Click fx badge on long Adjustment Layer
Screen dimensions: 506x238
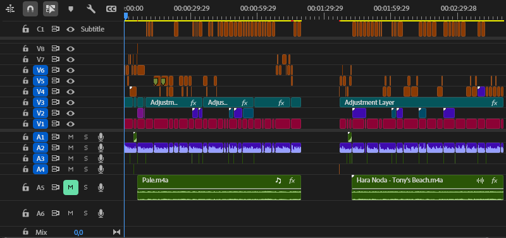click(495, 103)
